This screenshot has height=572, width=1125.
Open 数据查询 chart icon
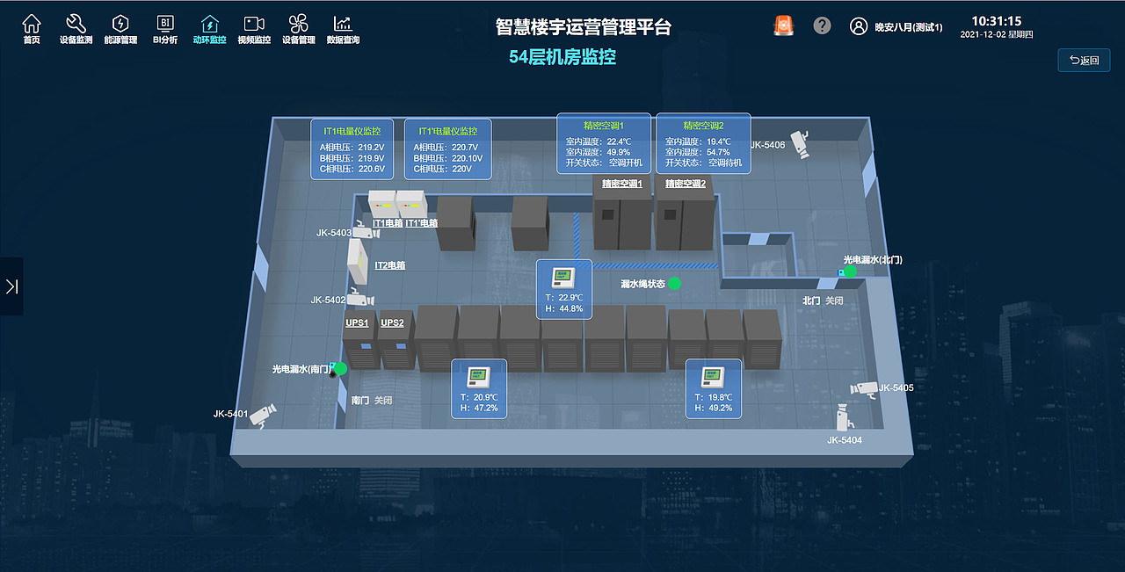coord(343,24)
